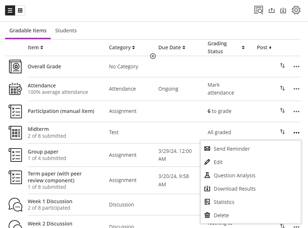Open the gradebook settings gear
308x228 pixels.
tap(296, 10)
